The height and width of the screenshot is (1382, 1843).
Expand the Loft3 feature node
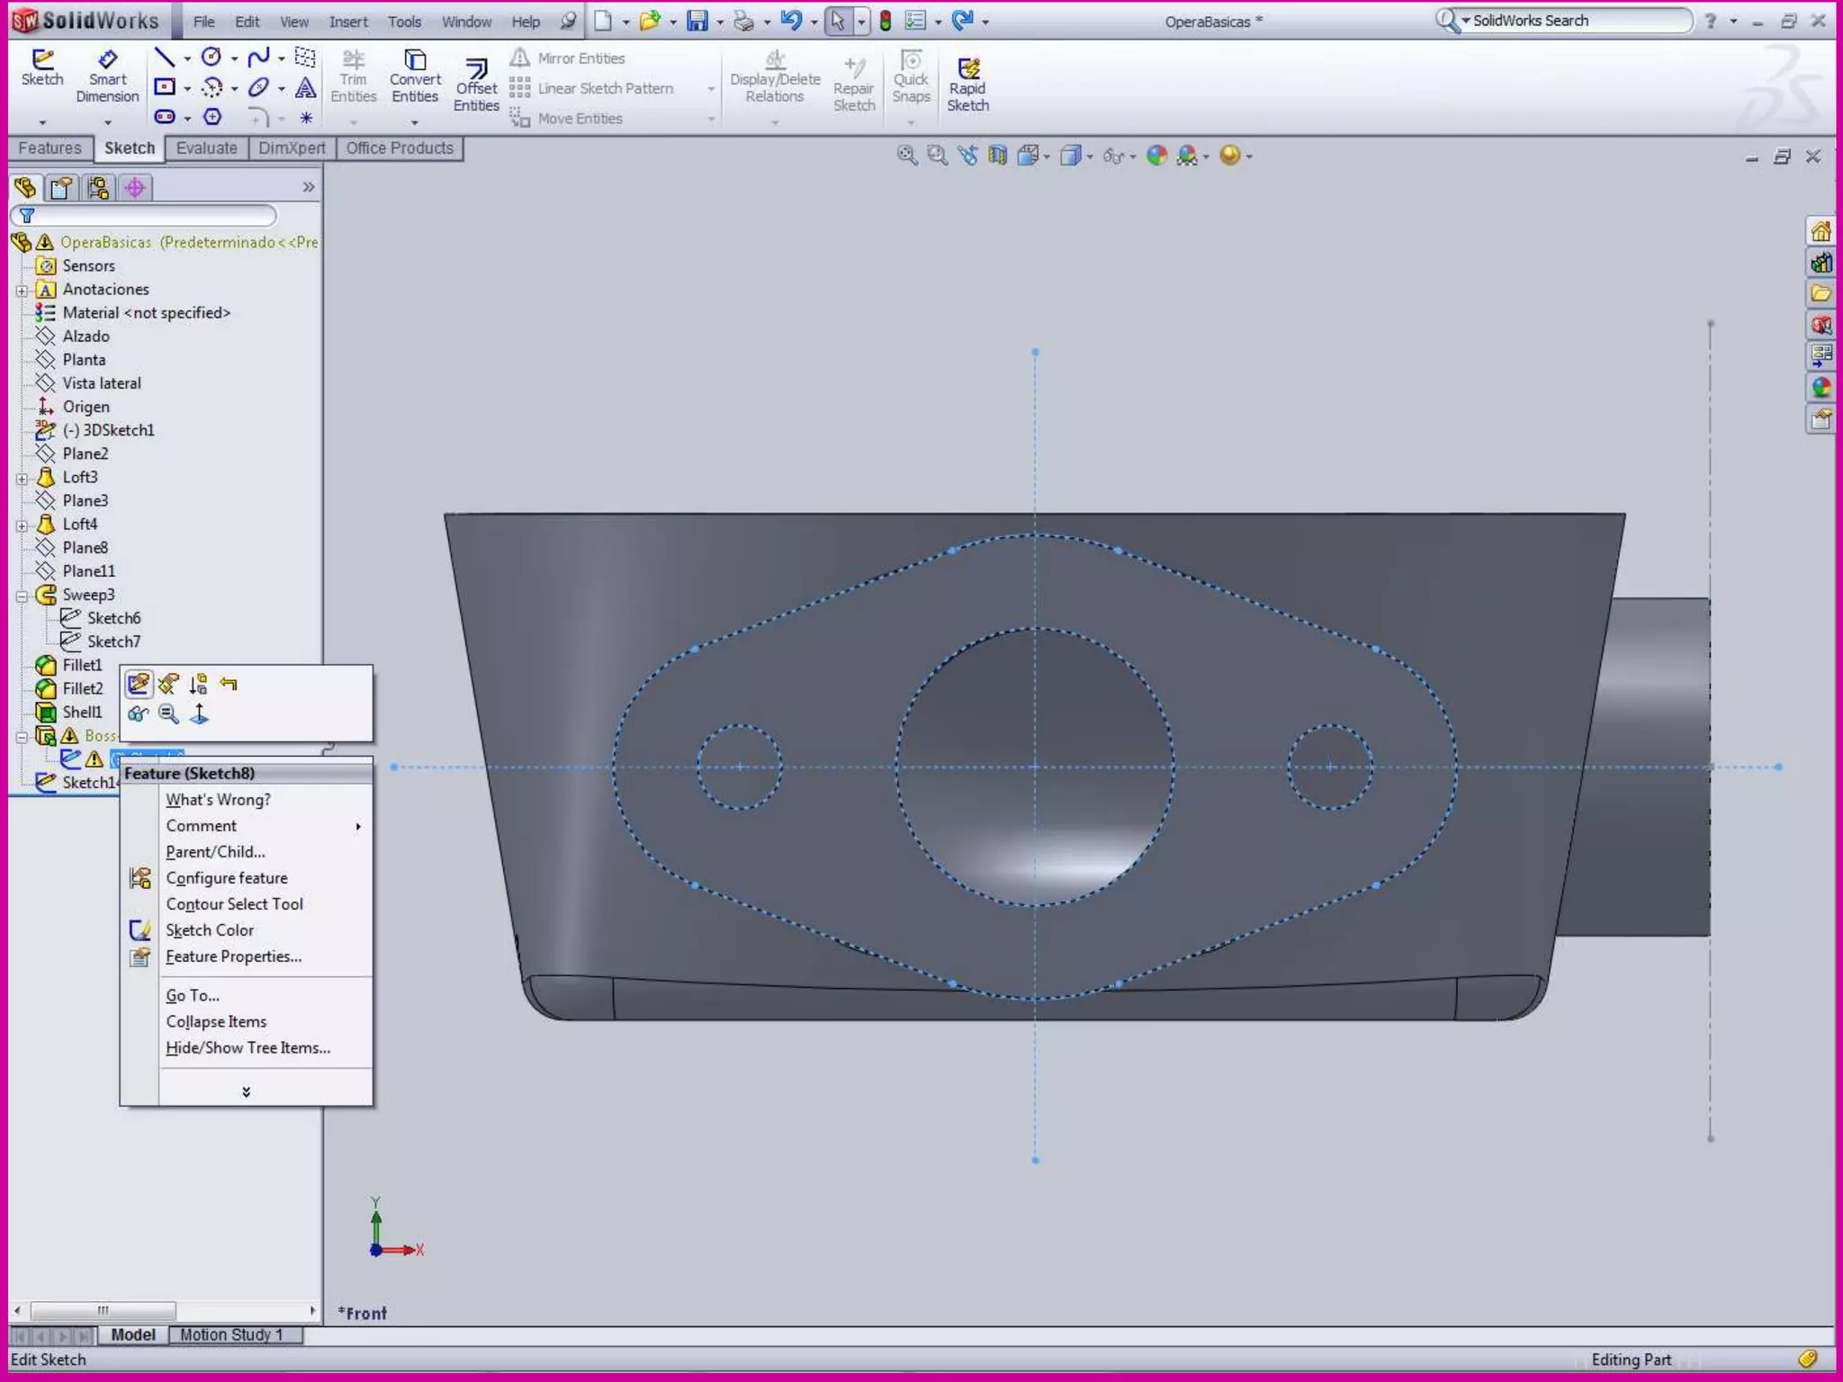tap(22, 479)
